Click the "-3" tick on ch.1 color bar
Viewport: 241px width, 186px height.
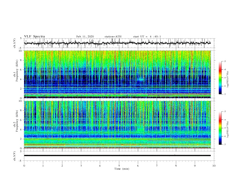pyautogui.click(x=225, y=61)
